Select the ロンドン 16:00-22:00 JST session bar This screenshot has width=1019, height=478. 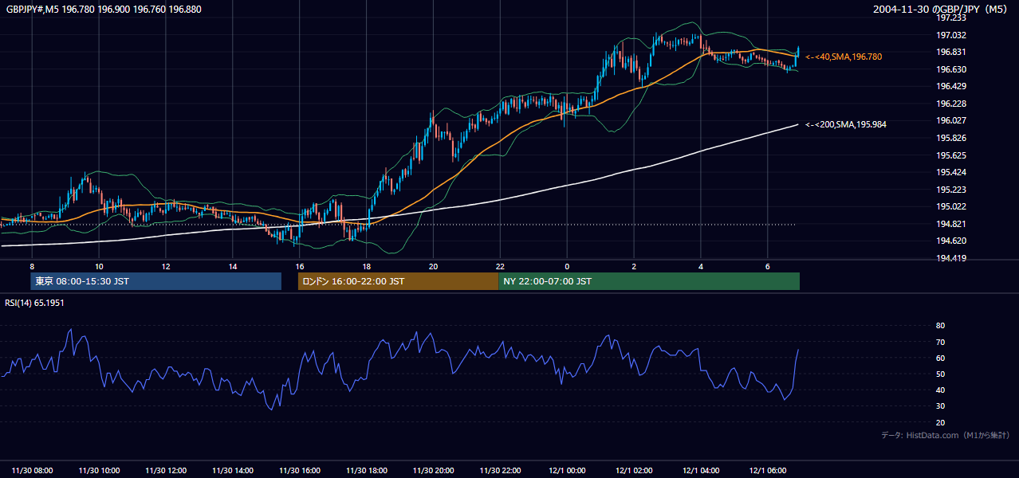click(398, 281)
